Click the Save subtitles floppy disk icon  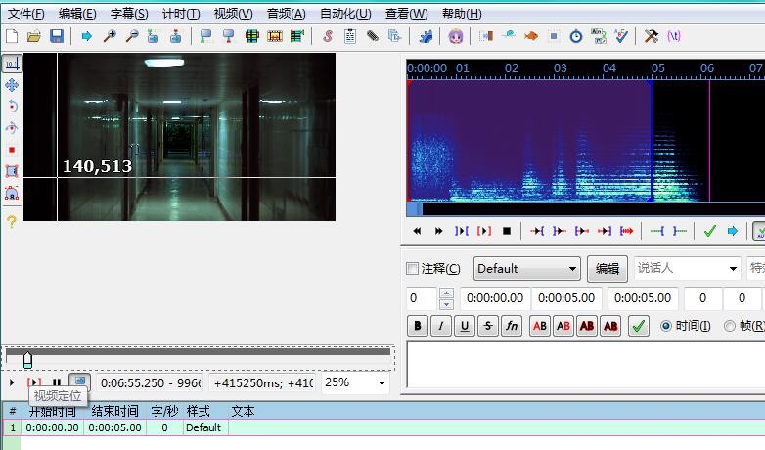(56, 36)
